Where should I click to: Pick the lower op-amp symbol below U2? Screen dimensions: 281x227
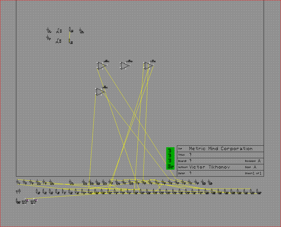(100, 92)
